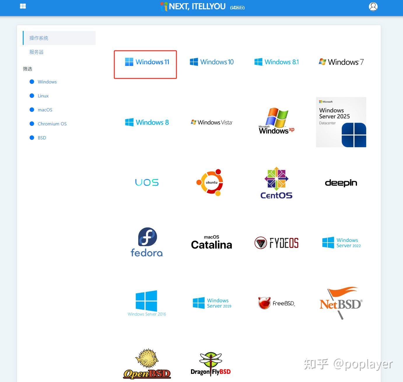Viewport: 403px width, 382px height.
Task: Toggle the BSD filter radio dot
Action: point(32,138)
